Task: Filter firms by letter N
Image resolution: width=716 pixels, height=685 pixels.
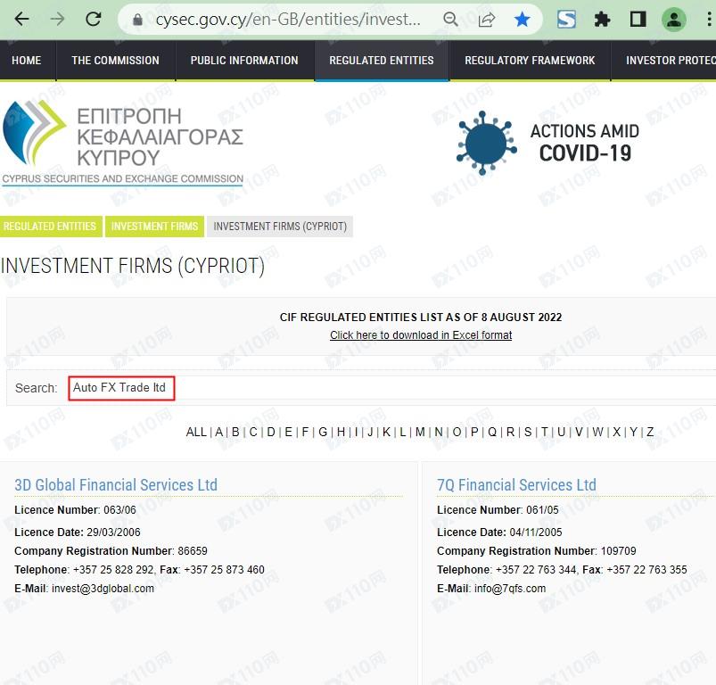Action: coord(439,432)
